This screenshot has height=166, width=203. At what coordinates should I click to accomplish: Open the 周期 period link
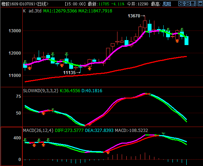167,4
